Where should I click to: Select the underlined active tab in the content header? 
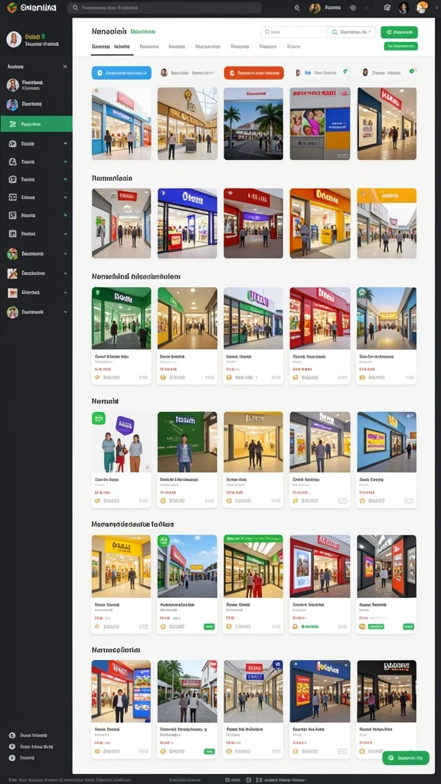point(110,47)
